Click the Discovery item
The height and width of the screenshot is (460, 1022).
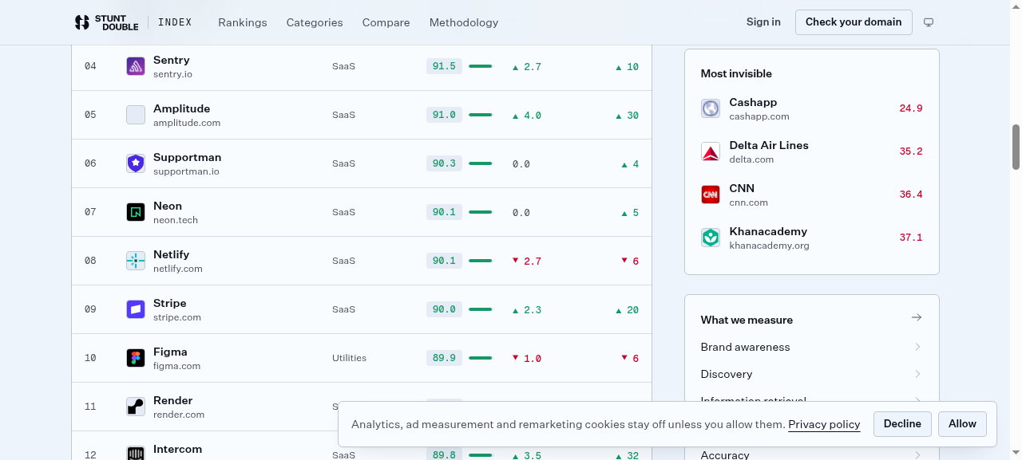tap(727, 374)
